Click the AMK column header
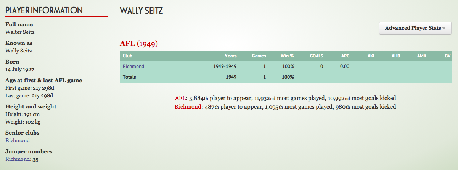 pos(422,56)
